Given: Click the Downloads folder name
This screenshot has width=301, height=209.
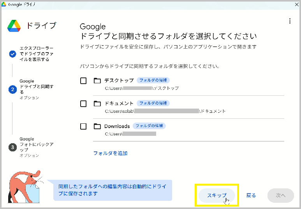Looking at the screenshot, I should point(117,126).
